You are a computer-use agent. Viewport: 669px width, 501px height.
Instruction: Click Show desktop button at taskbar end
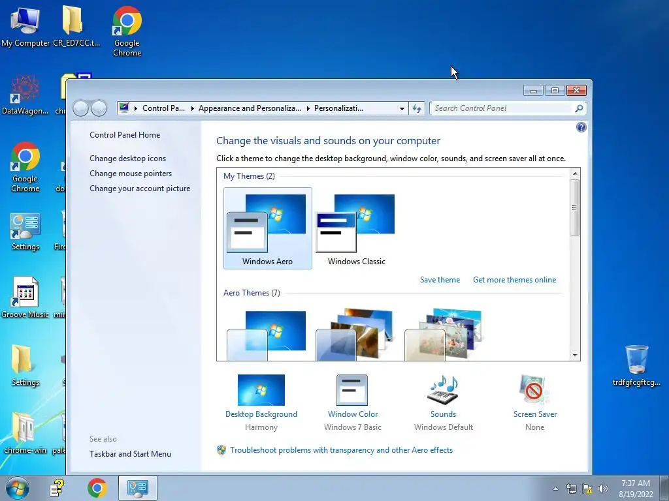coord(665,488)
